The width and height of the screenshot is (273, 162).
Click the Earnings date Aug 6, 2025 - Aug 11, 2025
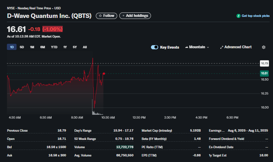point(248,131)
